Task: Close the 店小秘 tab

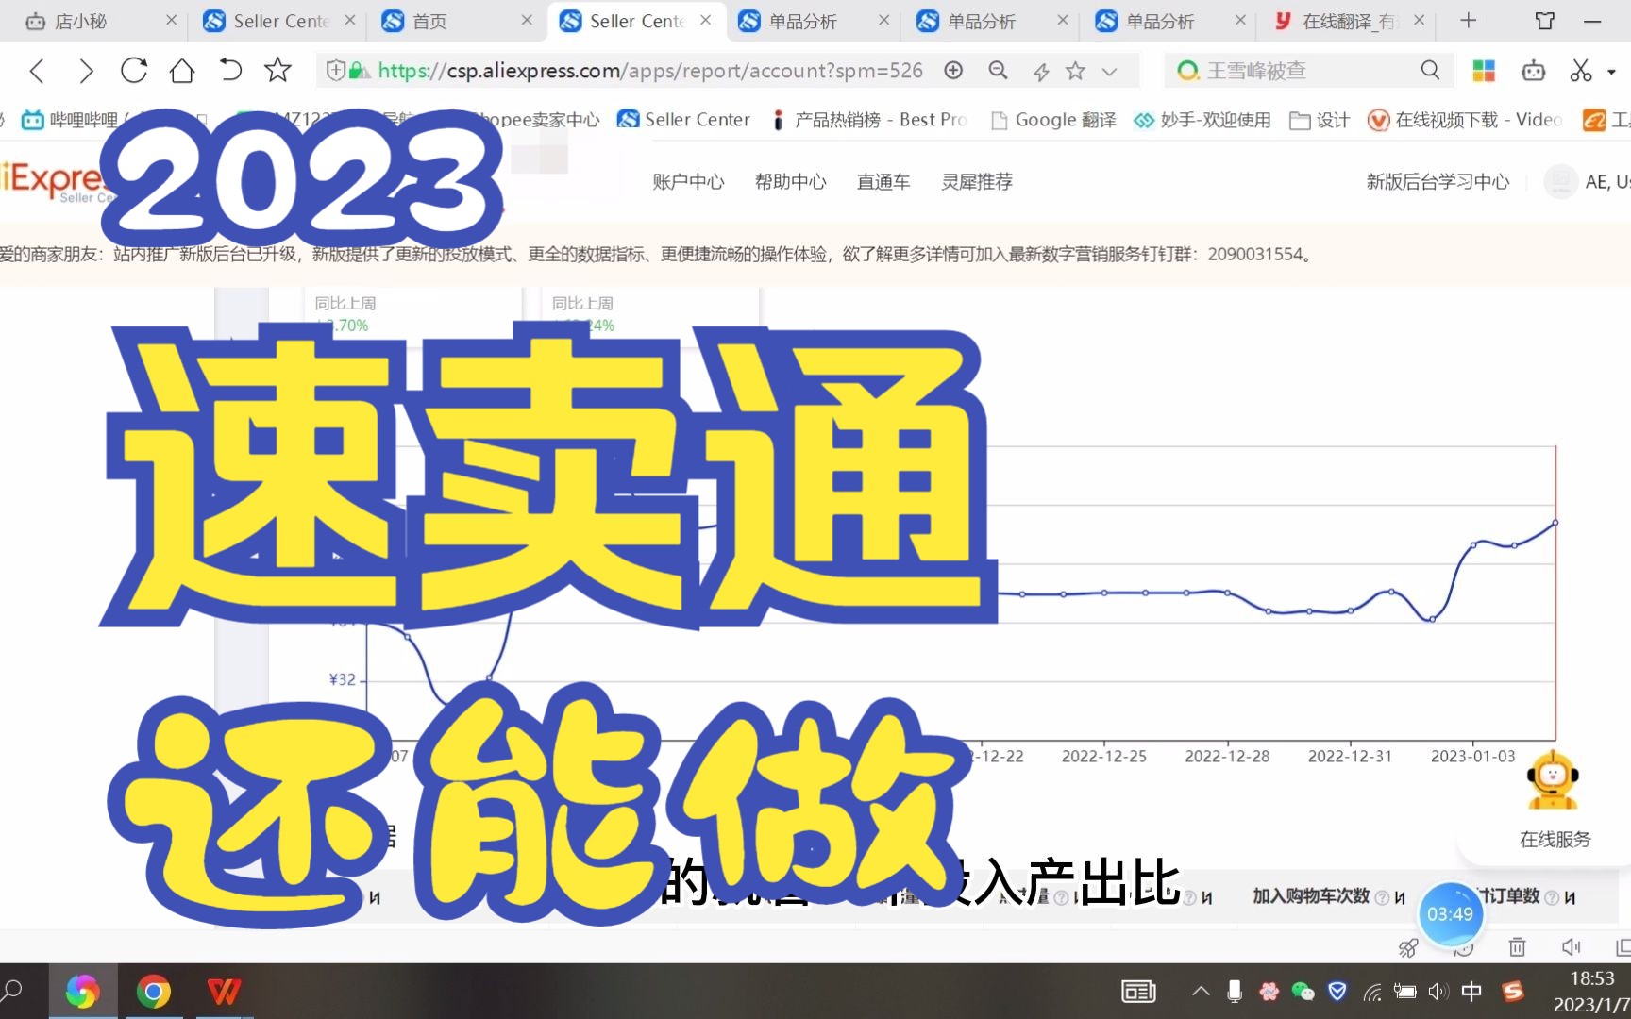Action: pyautogui.click(x=171, y=21)
